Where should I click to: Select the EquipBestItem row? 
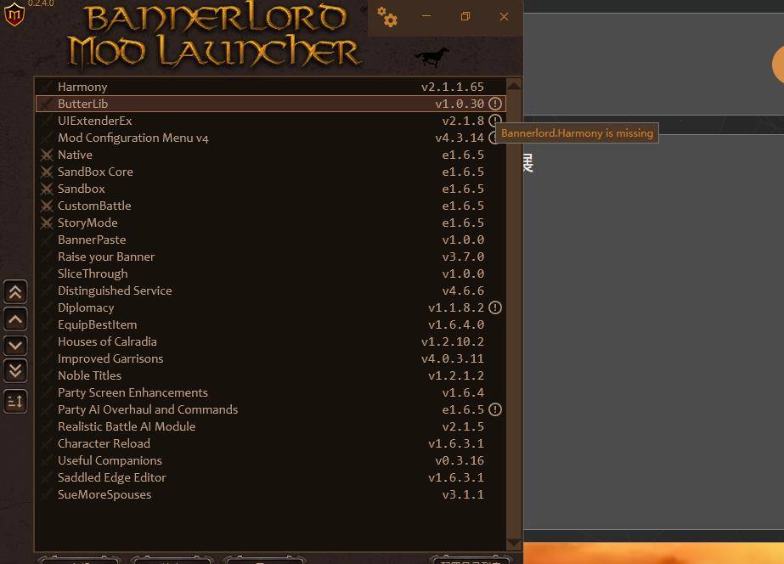click(270, 324)
